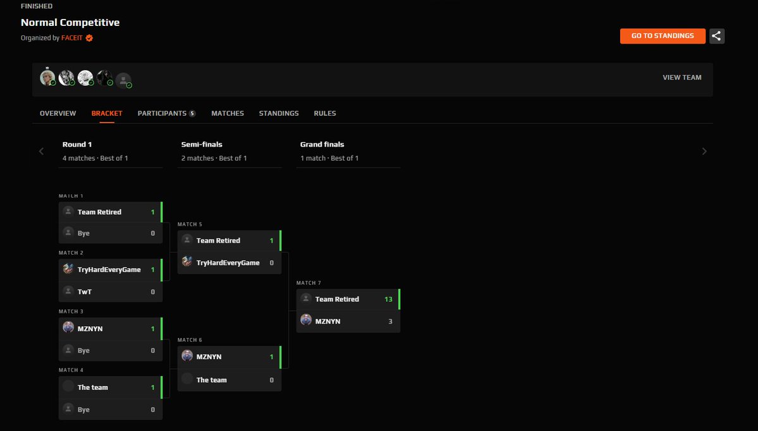Click the MATCH 7 label

click(309, 282)
